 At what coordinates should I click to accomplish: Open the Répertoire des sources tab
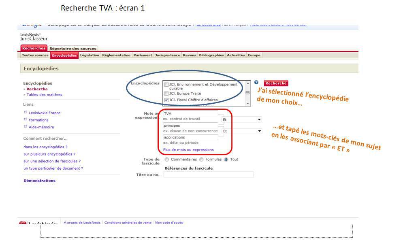[73, 49]
